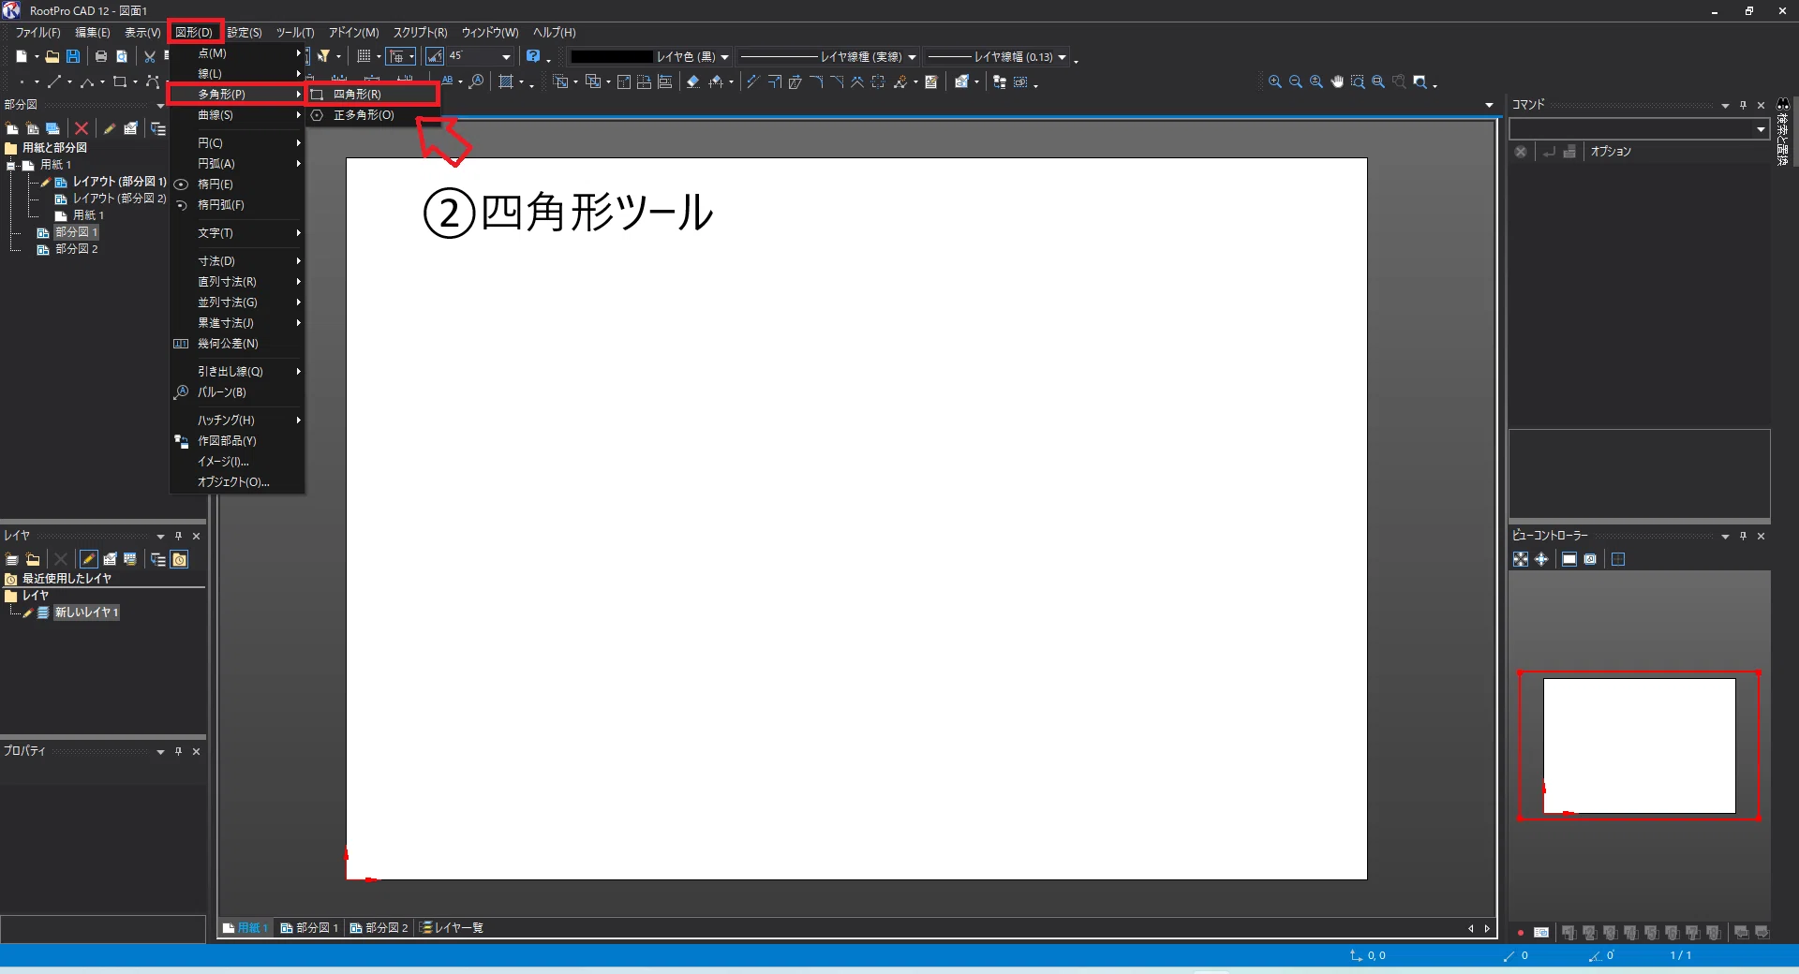Toggle the angle constraint button

(x=435, y=57)
